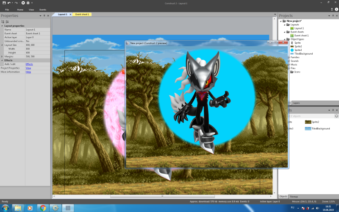Open the File menu
Screen dimensions: 339x212
7,10
